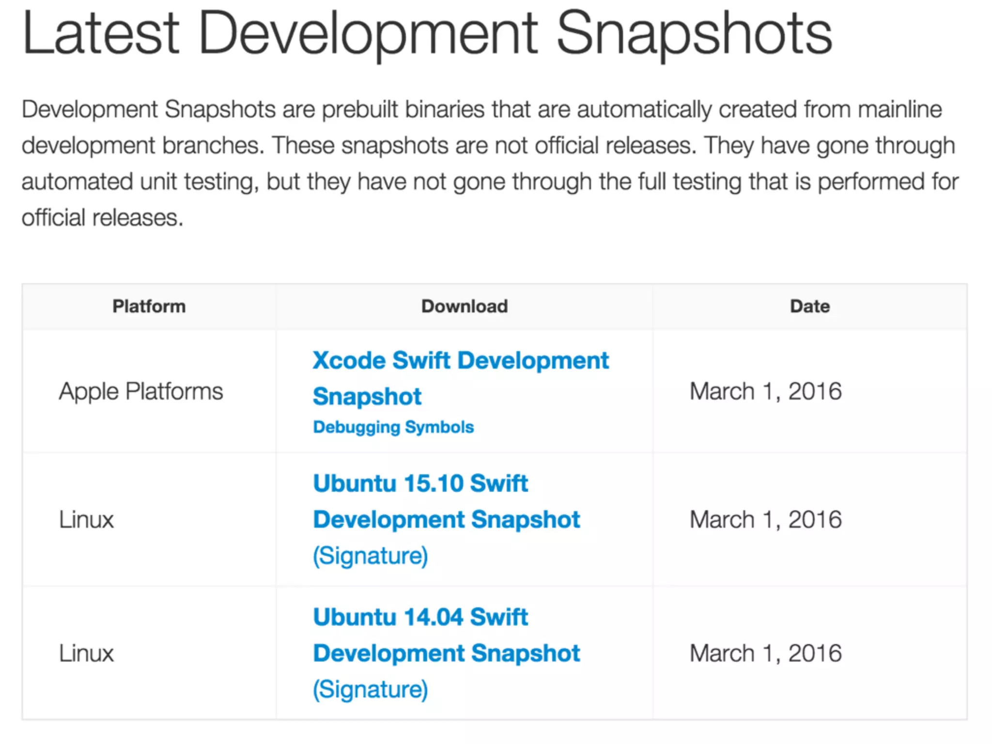Screen dimensions: 992x744
Task: Click the 'official releases.' text ending the paragraph
Action: (x=102, y=218)
